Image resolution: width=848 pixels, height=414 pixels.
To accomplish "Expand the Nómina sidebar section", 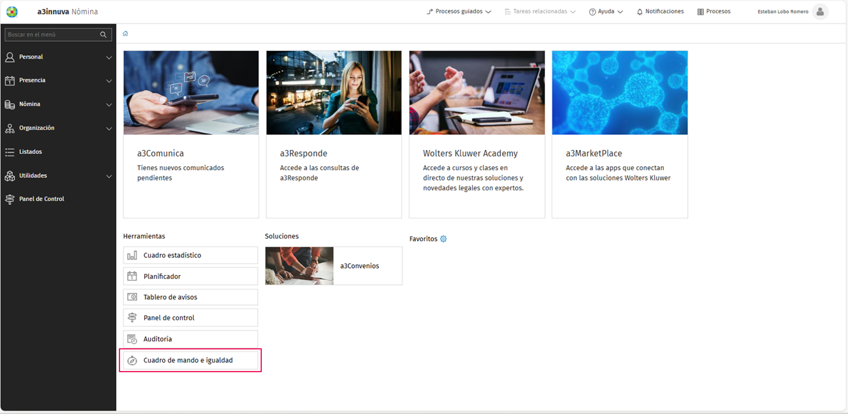I will (58, 104).
